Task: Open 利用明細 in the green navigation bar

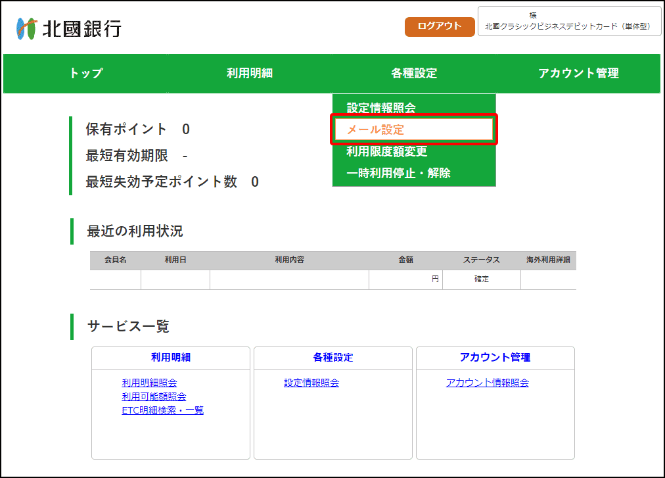Action: click(x=250, y=74)
